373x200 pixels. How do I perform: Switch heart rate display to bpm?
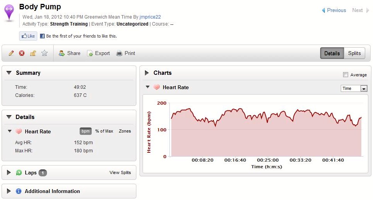point(85,131)
